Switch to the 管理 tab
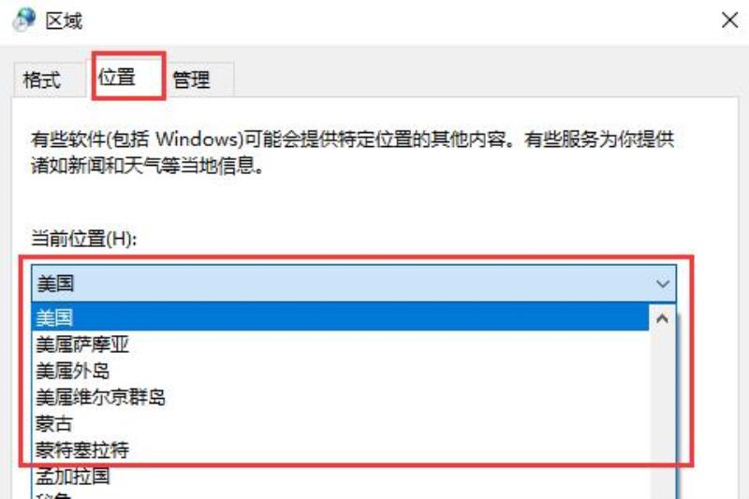The height and width of the screenshot is (499, 749). coord(191,80)
